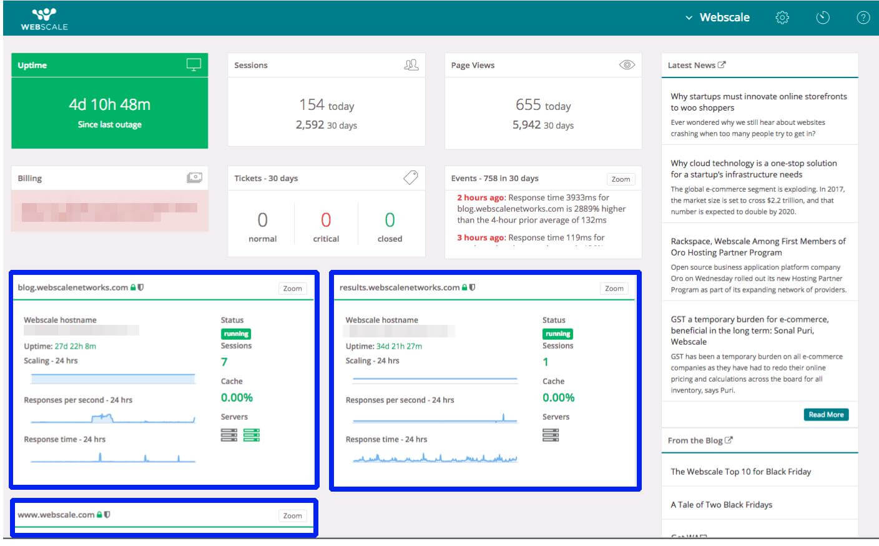
Task: Zoom the blog.webscalenetworks.com panel
Action: point(292,289)
